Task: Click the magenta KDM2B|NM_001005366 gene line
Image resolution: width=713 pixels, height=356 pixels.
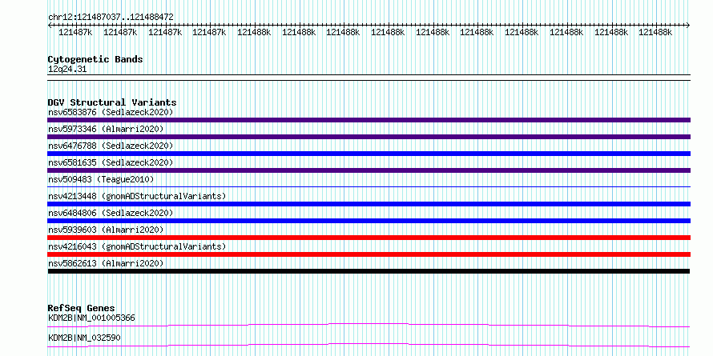Action: (x=369, y=325)
